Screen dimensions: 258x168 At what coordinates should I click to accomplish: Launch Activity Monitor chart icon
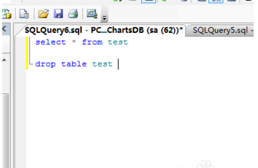point(92,14)
